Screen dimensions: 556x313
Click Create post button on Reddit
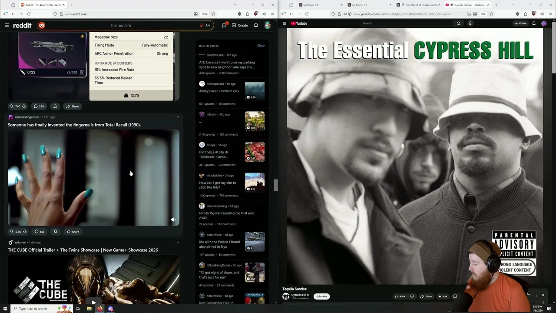point(240,25)
